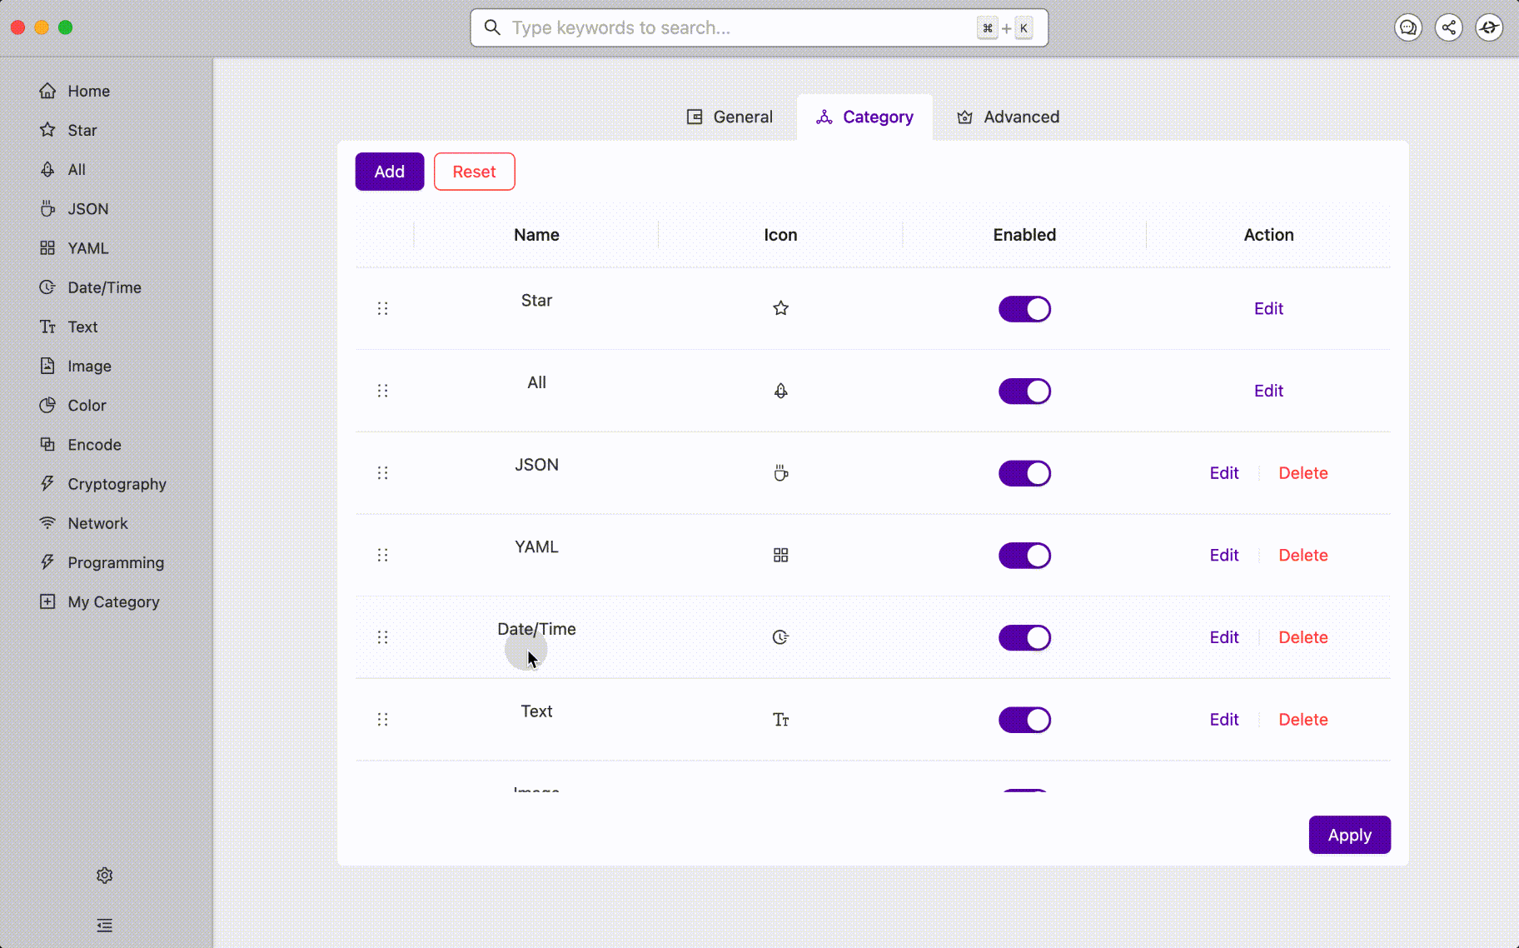Disable the Star category toggle
Viewport: 1519px width, 948px height.
point(1024,309)
